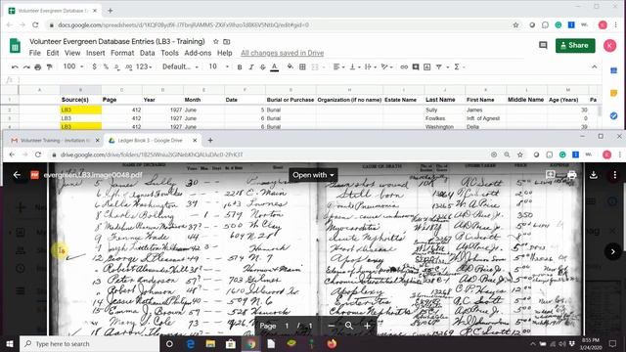Click the Filter icon in Sheets toolbar
This screenshot has width=626, height=352.
pyautogui.click(x=439, y=67)
